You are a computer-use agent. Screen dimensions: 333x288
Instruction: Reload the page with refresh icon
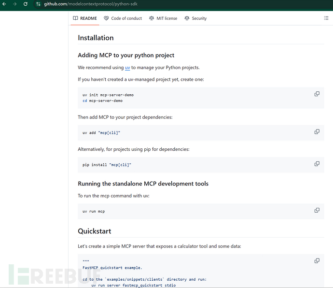25,4
